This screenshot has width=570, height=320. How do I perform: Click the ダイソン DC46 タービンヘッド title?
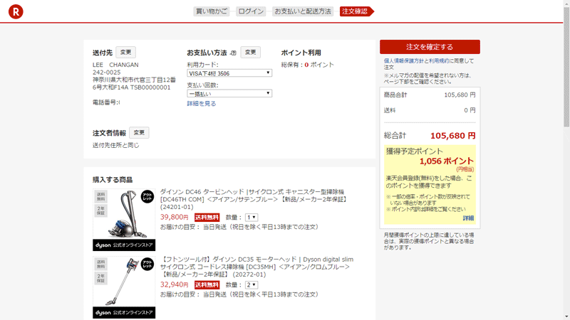click(x=254, y=199)
